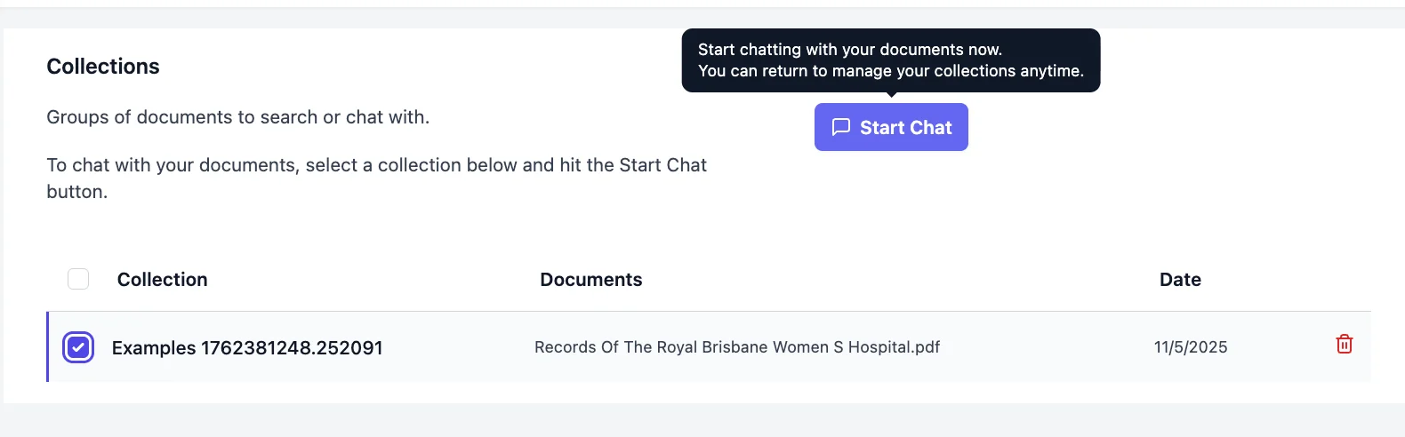Uncheck the Examples 1762381248.252091 collection checkbox
This screenshot has width=1405, height=437.
coord(78,347)
